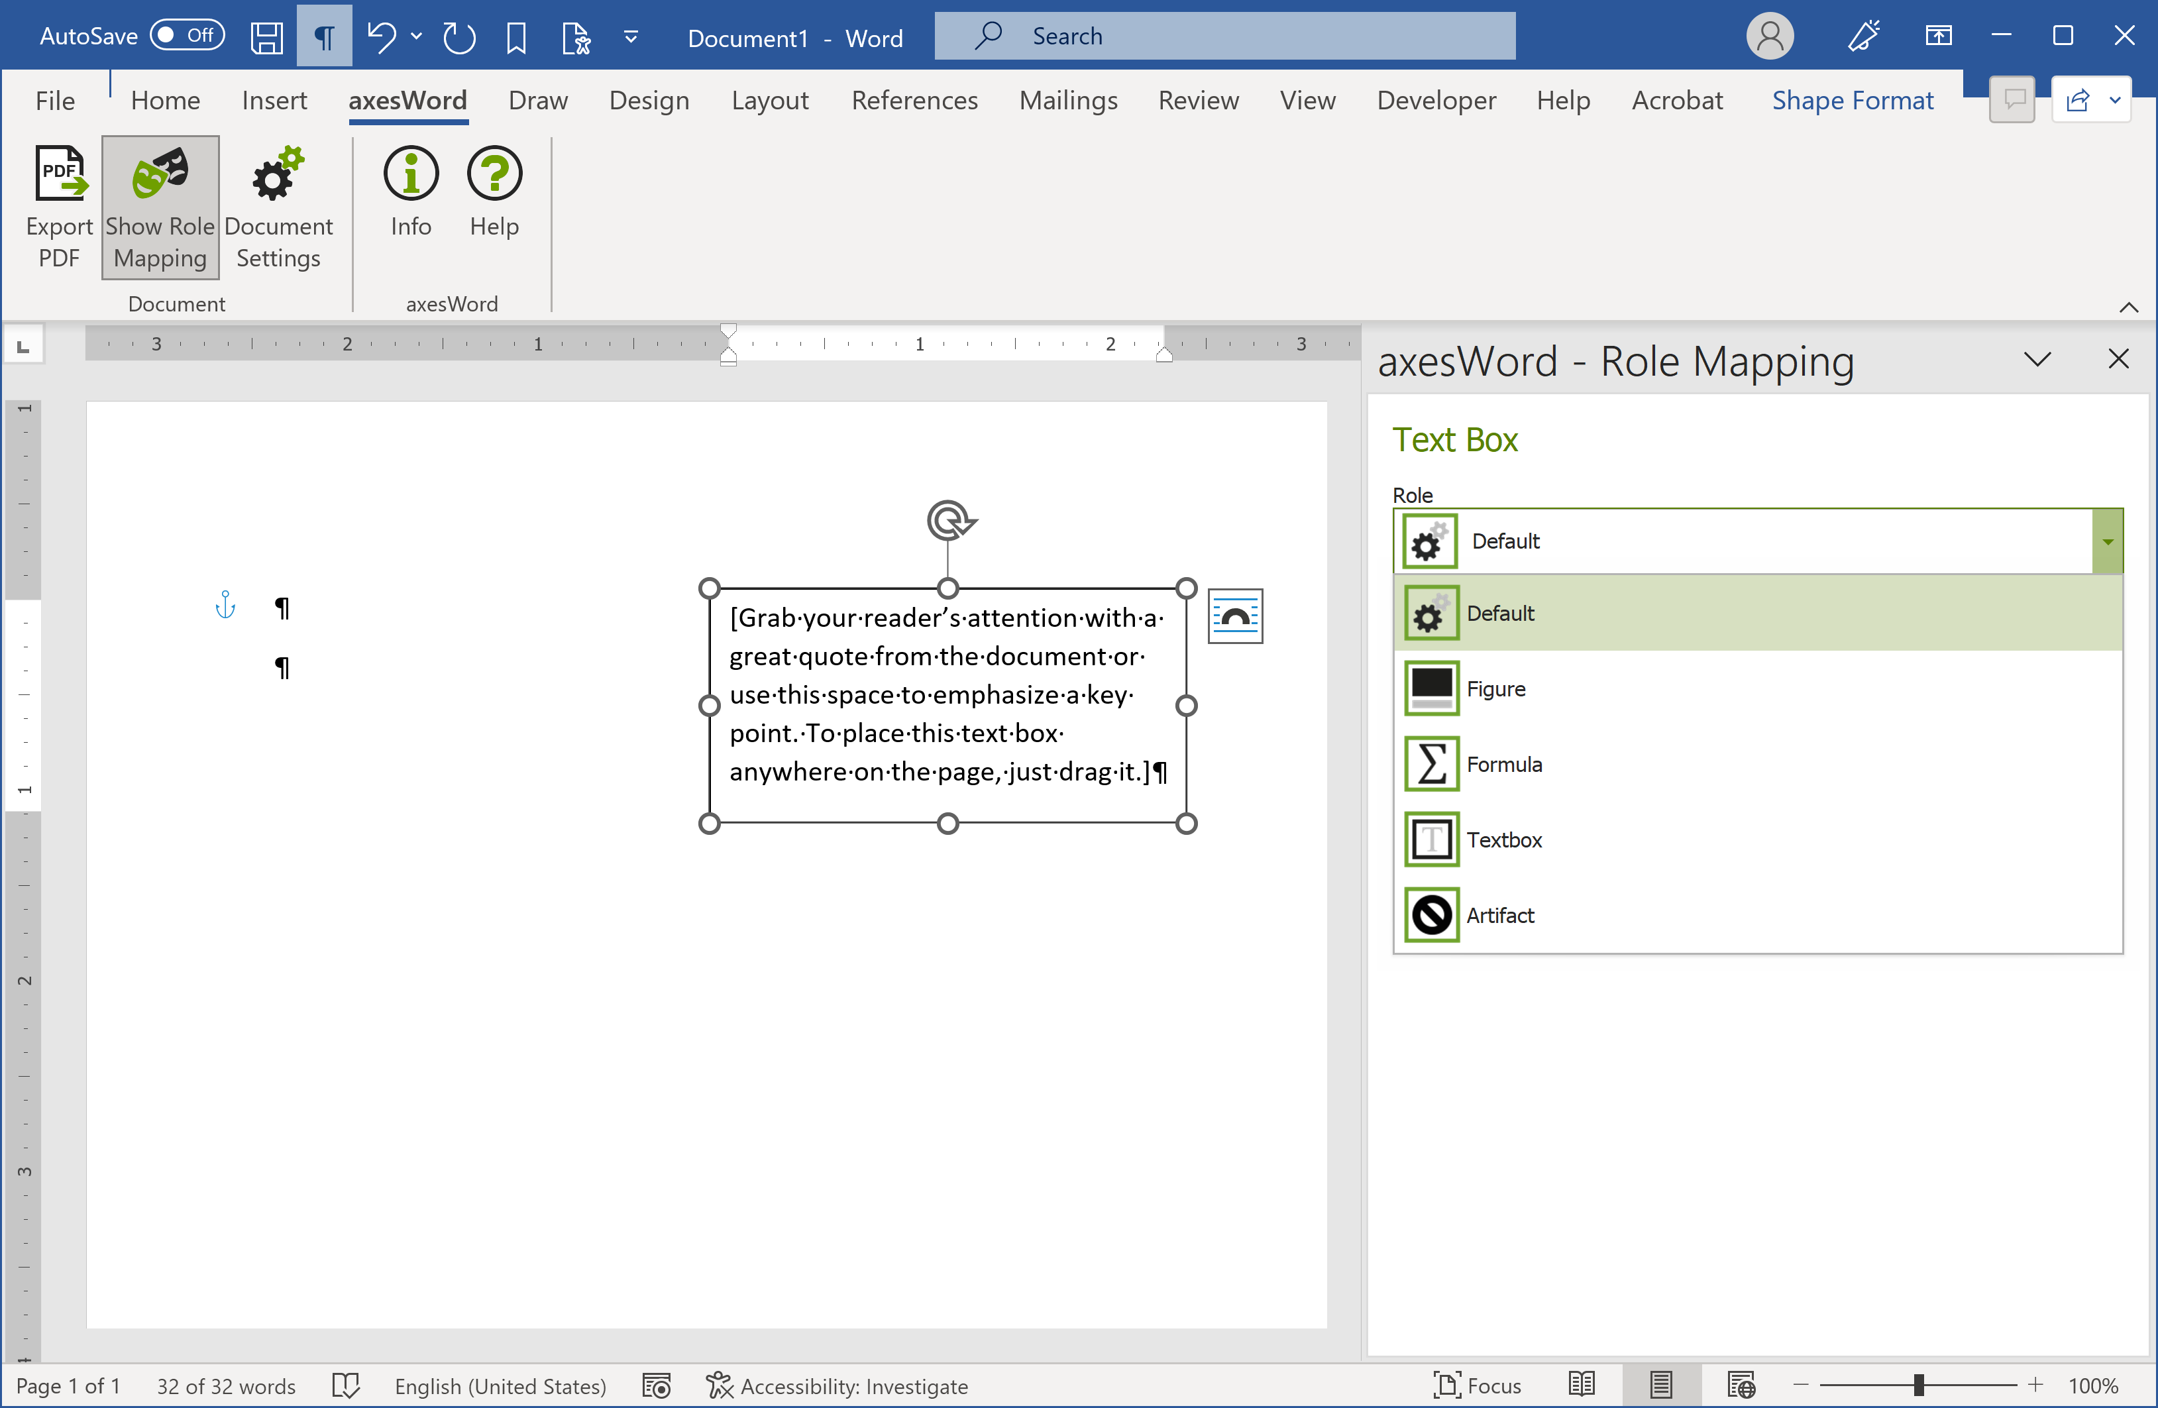Open the References ribbon tab
Screen dimensions: 2158x1408
pyautogui.click(x=914, y=100)
